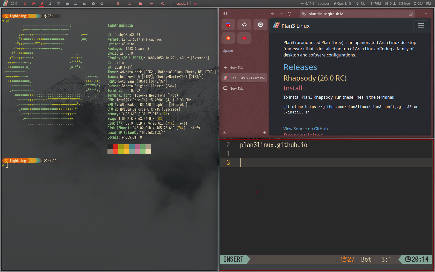
Task: Toggle the reader/split view icon in address bar
Action: (x=411, y=14)
